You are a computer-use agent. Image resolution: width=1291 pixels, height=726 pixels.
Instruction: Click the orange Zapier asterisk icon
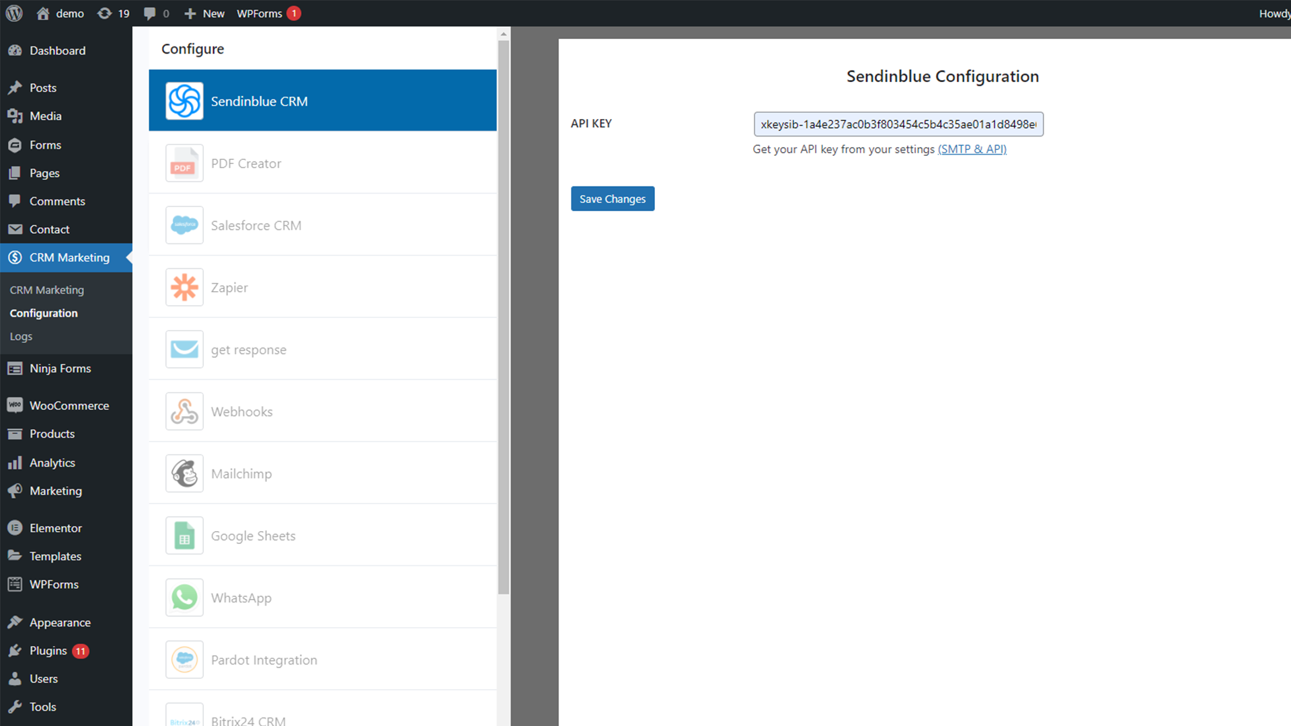(184, 288)
